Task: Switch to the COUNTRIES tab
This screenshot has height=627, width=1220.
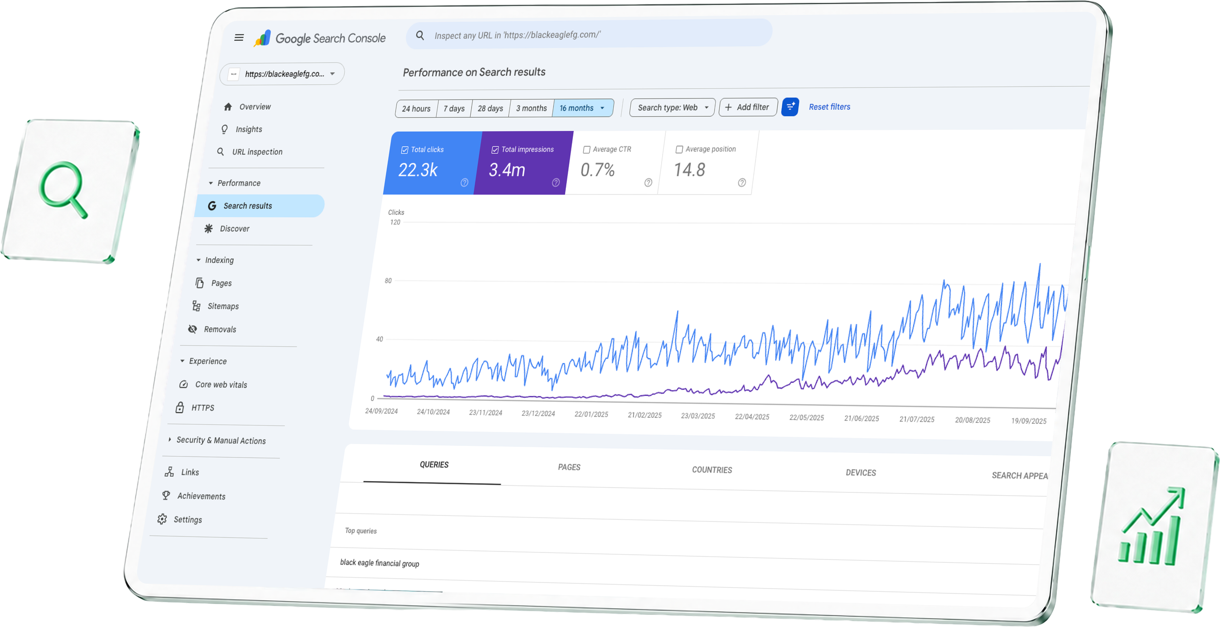Action: [712, 470]
